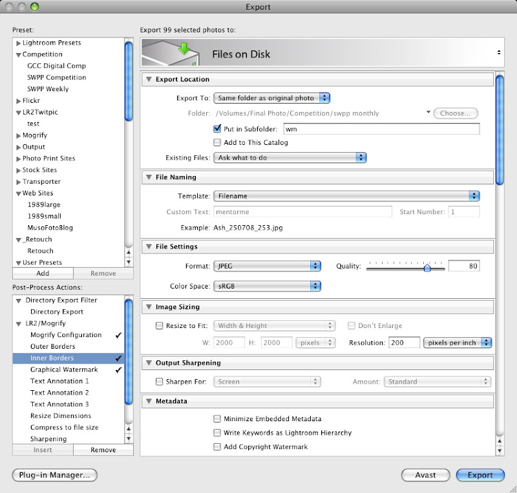
Task: Select the SWPP Weekly preset
Action: pyautogui.click(x=48, y=89)
